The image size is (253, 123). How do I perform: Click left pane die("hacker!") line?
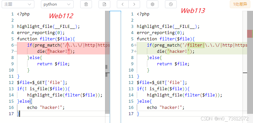point(56,51)
